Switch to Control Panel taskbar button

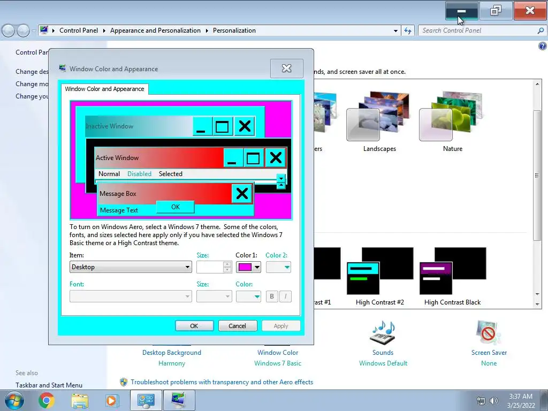pyautogui.click(x=146, y=400)
